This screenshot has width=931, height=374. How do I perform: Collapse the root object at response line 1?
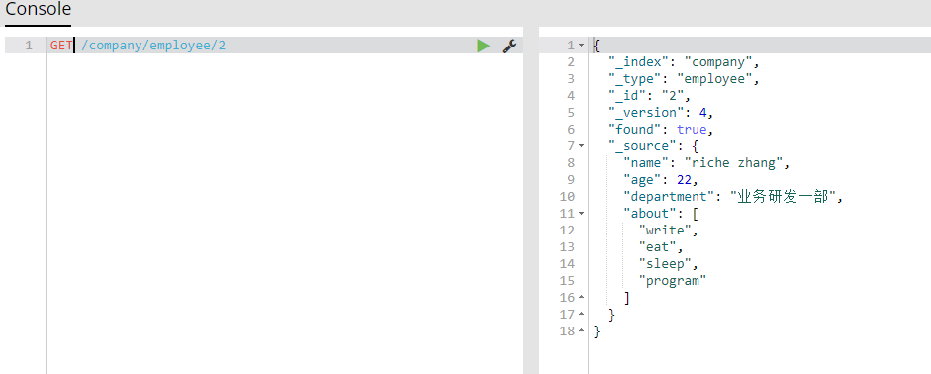tap(581, 46)
